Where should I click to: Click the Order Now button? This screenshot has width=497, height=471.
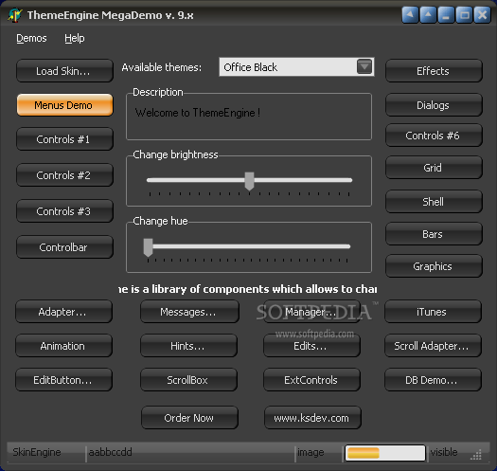click(x=189, y=417)
